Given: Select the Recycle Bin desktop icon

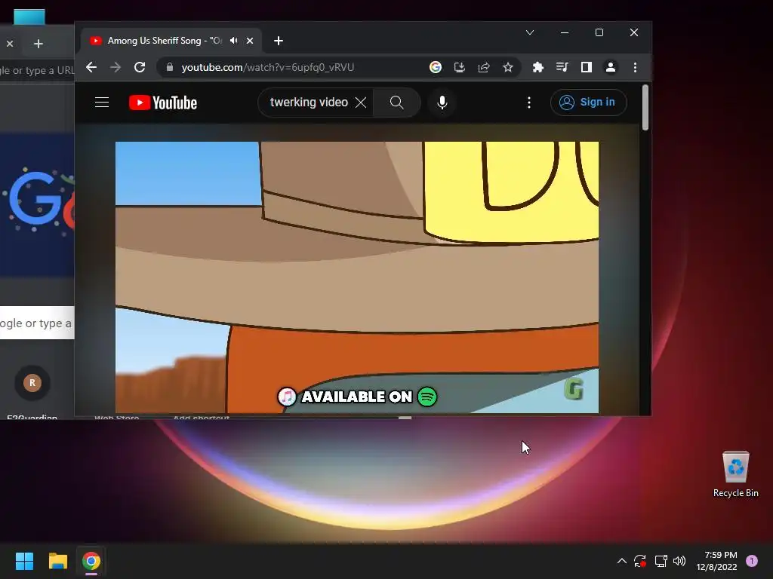Looking at the screenshot, I should click(735, 475).
